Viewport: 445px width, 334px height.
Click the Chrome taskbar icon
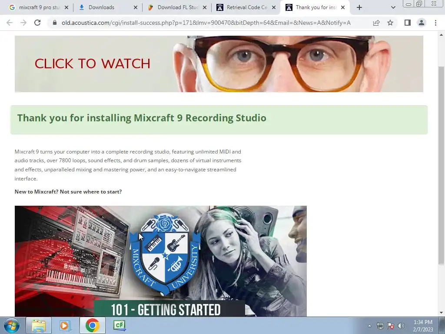click(92, 325)
